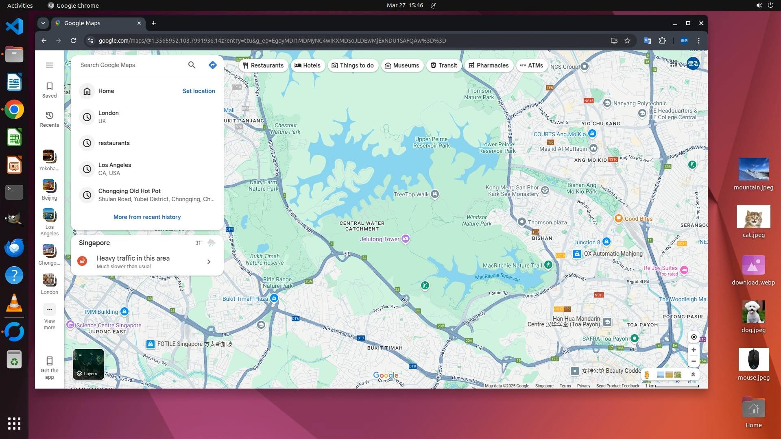Image resolution: width=781 pixels, height=439 pixels.
Task: Click the directions arrow icon
Action: tap(212, 65)
